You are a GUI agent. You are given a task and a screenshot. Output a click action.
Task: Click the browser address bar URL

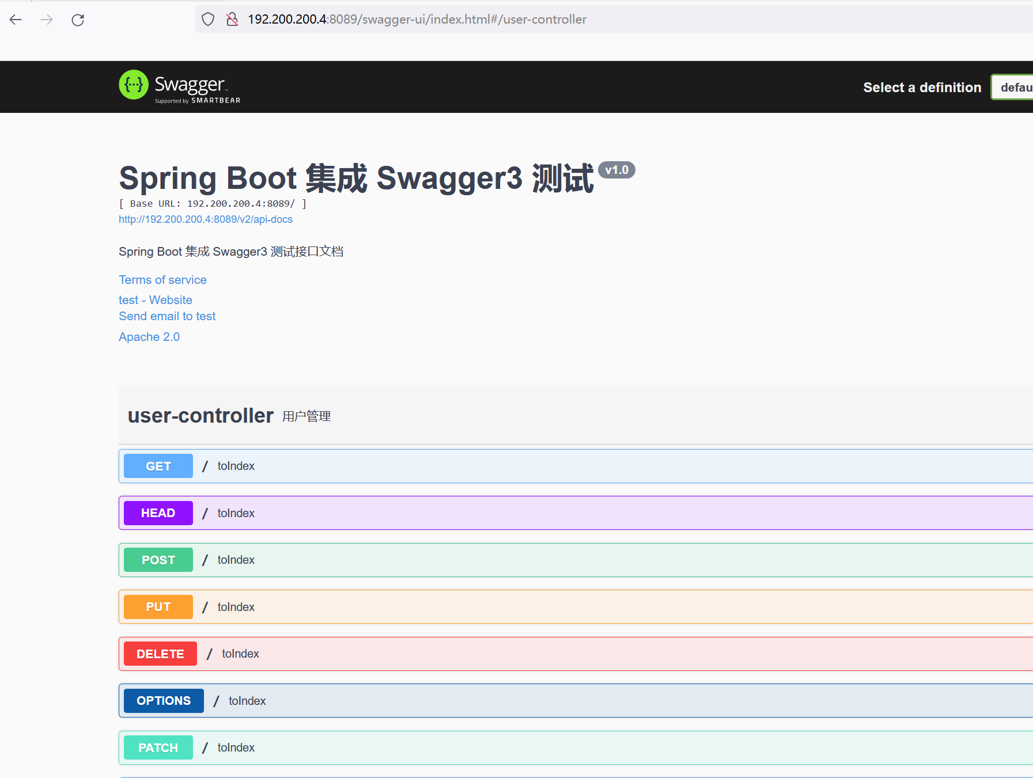point(417,20)
